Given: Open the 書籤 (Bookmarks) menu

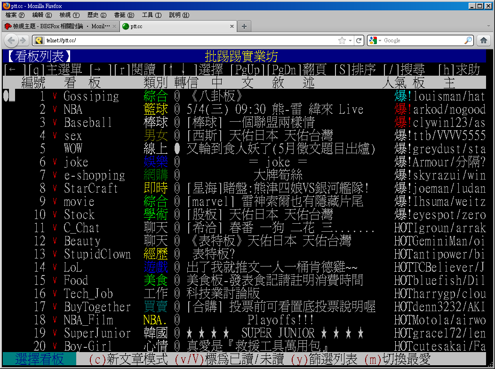Looking at the screenshot, I should coord(123,15).
